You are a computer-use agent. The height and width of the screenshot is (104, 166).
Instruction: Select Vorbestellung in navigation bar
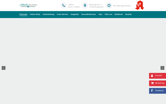48,14
